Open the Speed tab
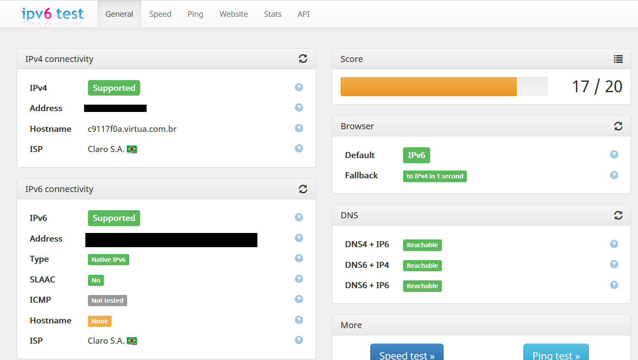This screenshot has height=360, width=638. tap(160, 14)
